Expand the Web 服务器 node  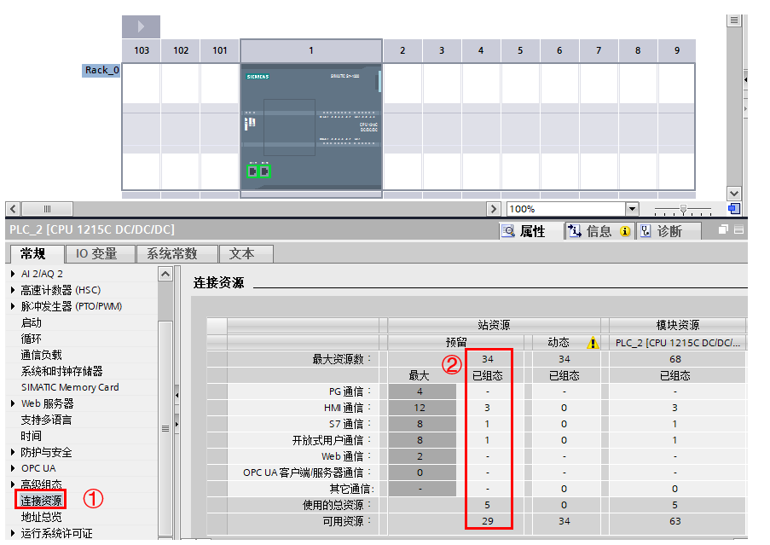[14, 403]
